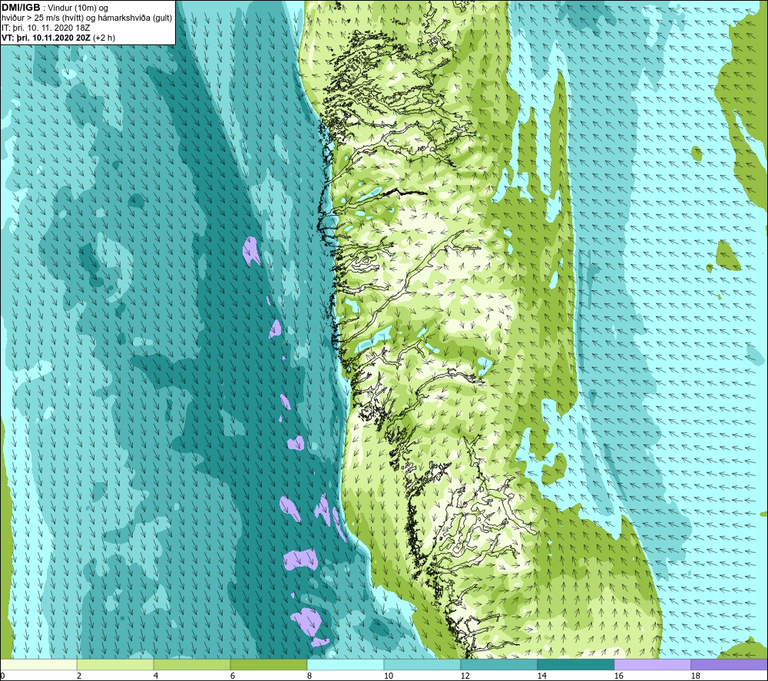Image resolution: width=768 pixels, height=681 pixels.
Task: Click the 'IT: þri. 10. 11. 2020 18Z' line
Action: [x=45, y=28]
